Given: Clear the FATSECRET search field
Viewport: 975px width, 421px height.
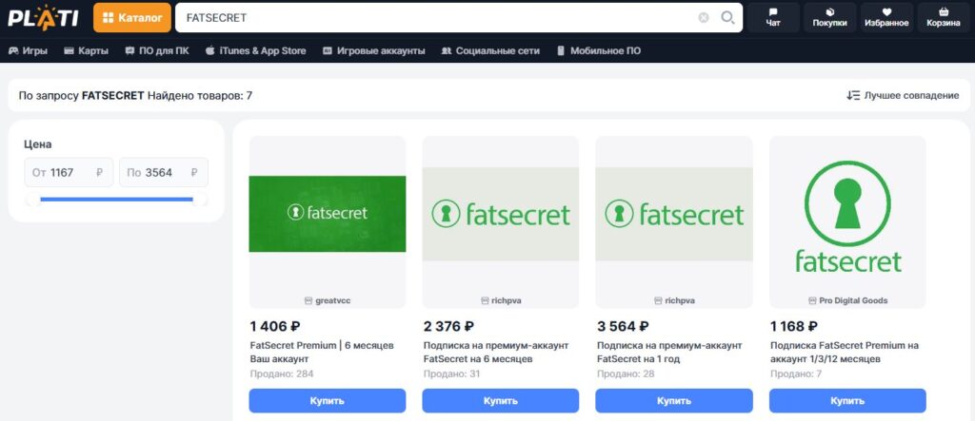Looking at the screenshot, I should pyautogui.click(x=704, y=18).
